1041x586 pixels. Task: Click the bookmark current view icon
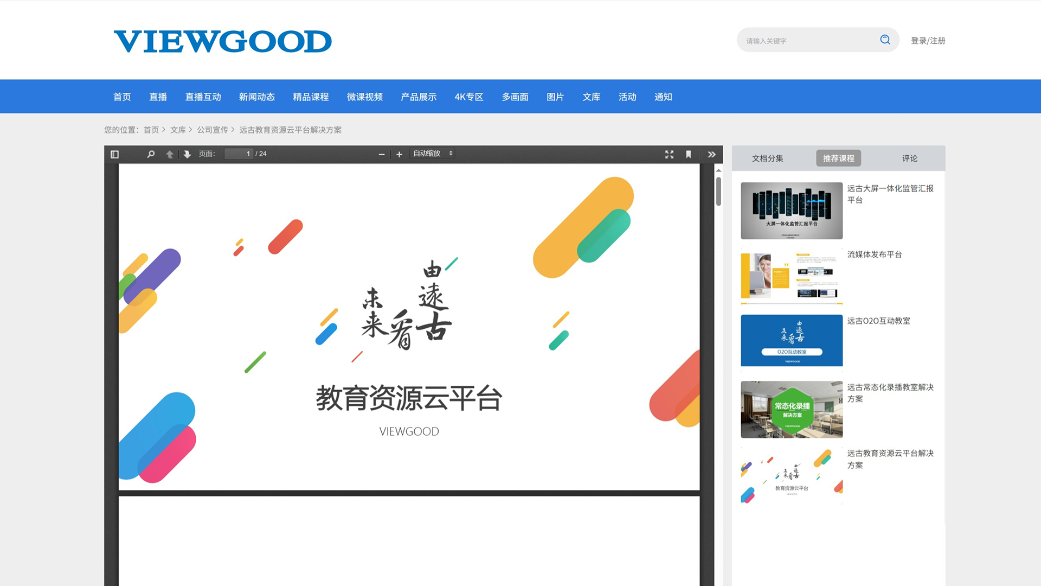pos(688,154)
